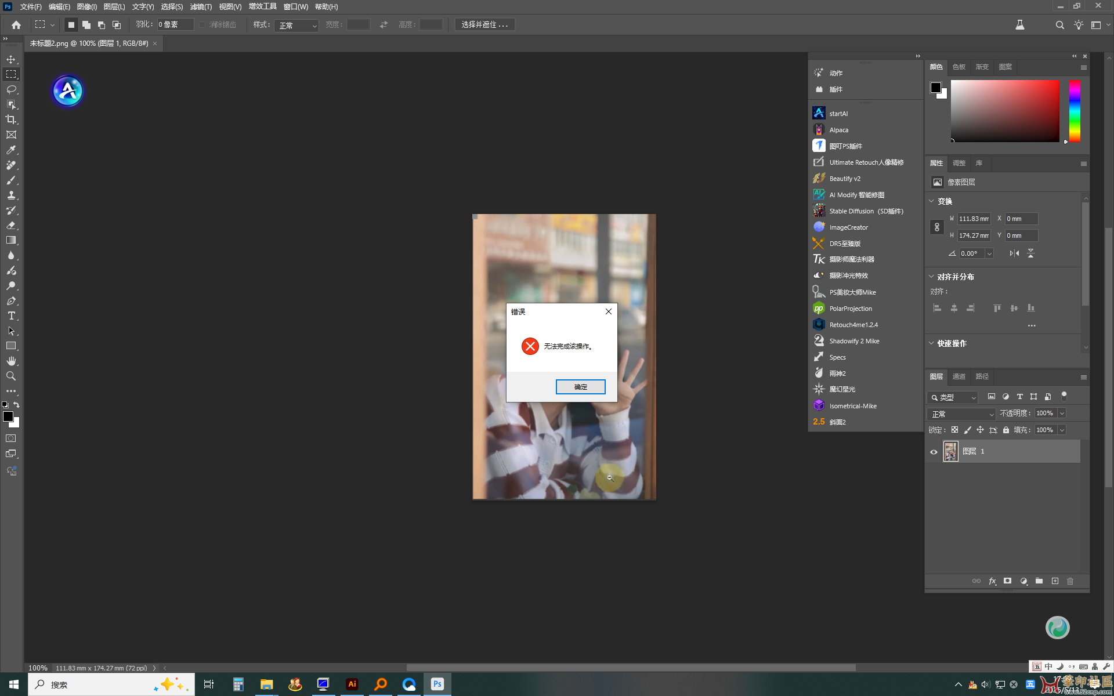Open the layer filter 类型 dropdown
The height and width of the screenshot is (696, 1114).
[953, 397]
